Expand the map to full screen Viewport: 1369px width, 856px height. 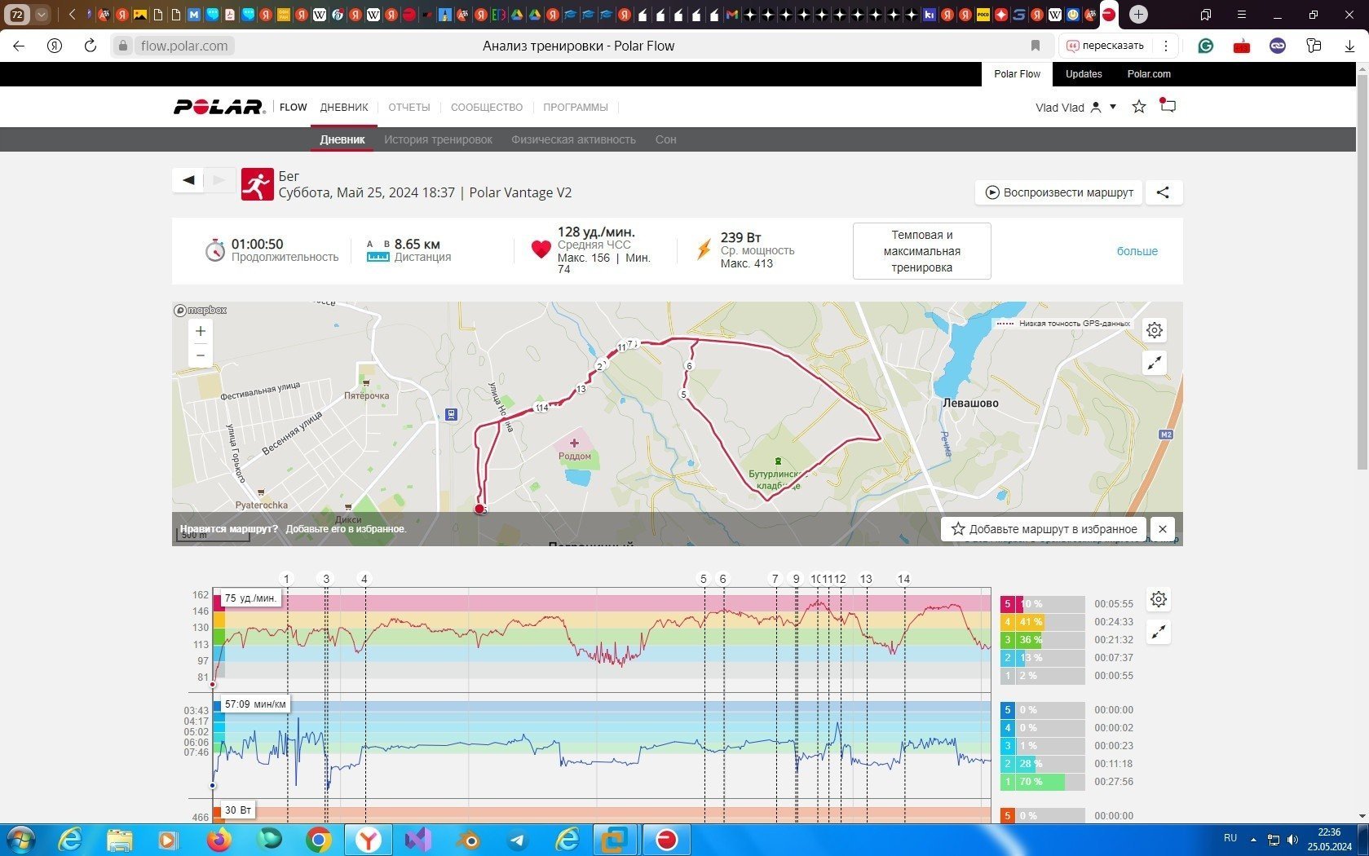click(1154, 363)
